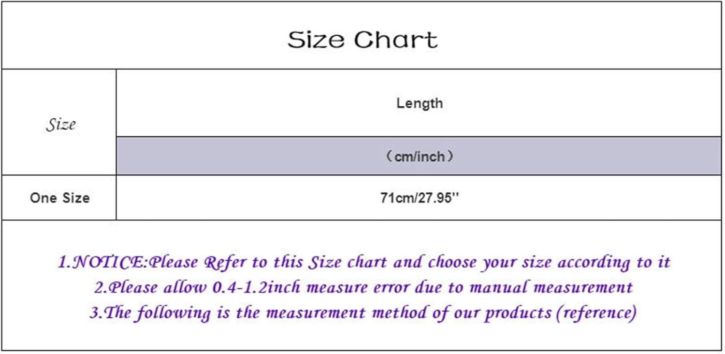725x354 pixels.
Task: Click the "Length" column header
Action: point(419,103)
